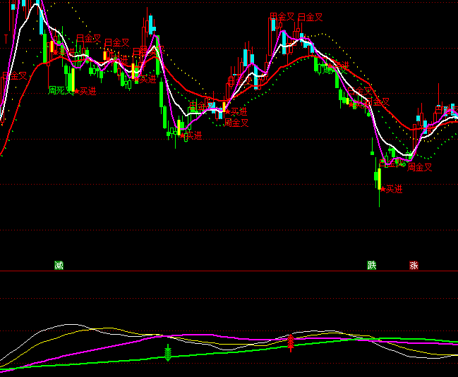Click the yellow candlestick beside 周死叉
458x377 pixels.
(71, 79)
